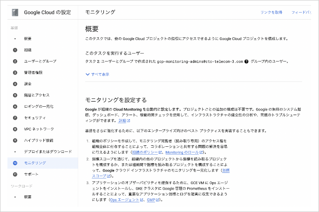Click external-link icon after 組織のポリシー
The width and height of the screenshot is (319, 212).
(160, 152)
